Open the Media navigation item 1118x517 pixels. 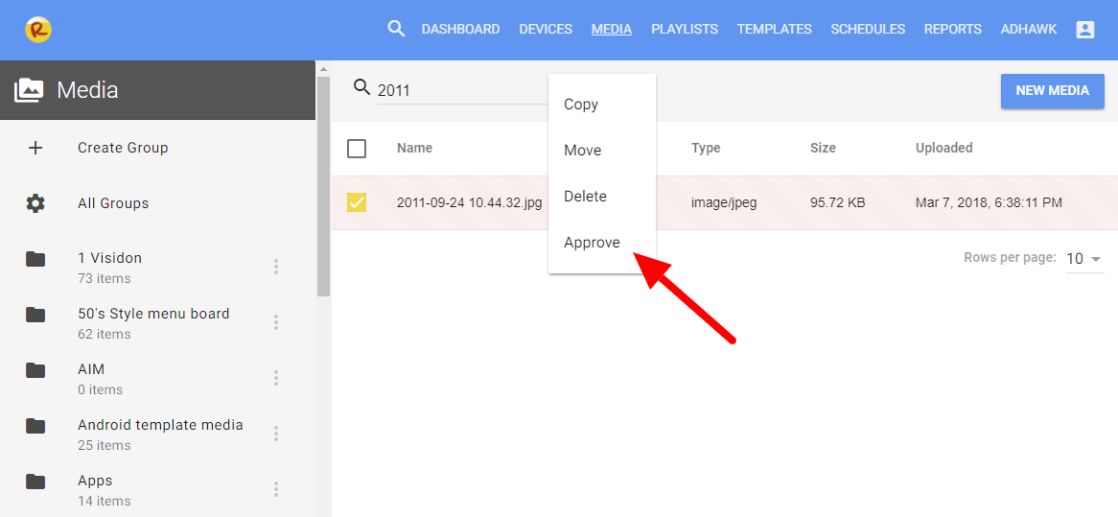(611, 29)
